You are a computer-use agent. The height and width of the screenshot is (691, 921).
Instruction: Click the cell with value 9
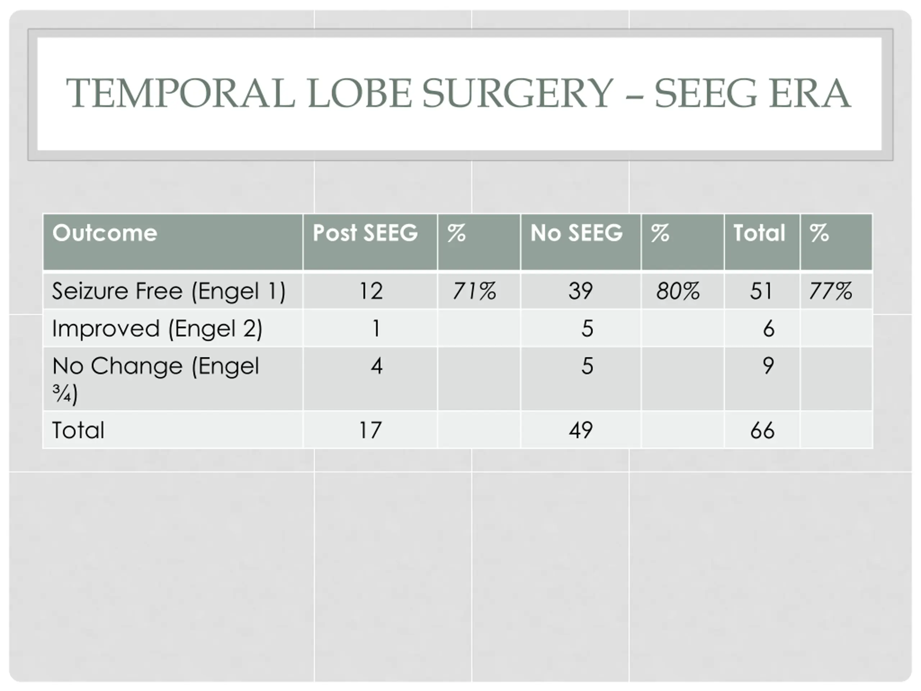coord(762,379)
